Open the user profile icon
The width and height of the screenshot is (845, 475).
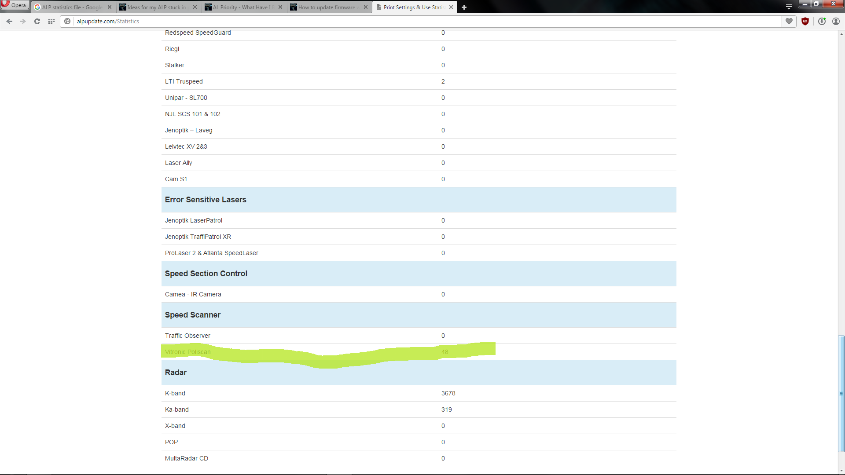pos(836,21)
